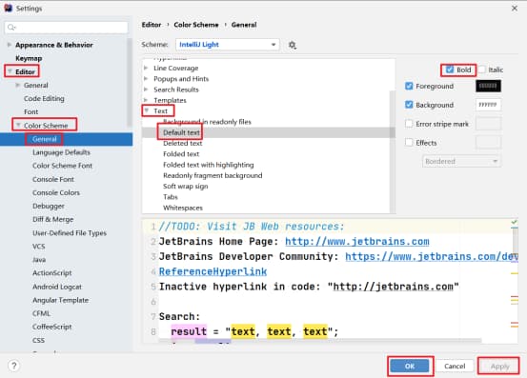Click the IntelliJ app icon in title bar
This screenshot has height=378, width=527.
coord(8,8)
